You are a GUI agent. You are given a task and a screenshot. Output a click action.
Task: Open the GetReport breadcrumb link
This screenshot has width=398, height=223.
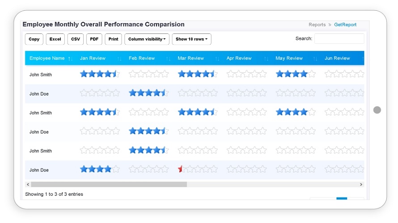click(x=345, y=25)
